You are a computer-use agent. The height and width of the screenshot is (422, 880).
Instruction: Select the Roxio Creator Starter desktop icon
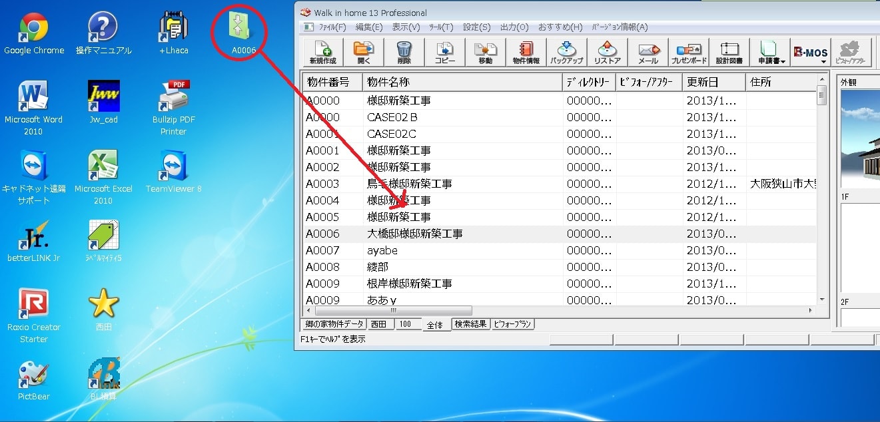[33, 316]
